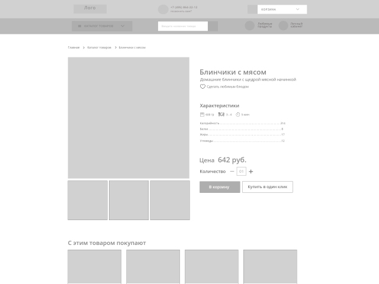This screenshot has width=379, height=284.
Task: Click the Калорийность row value
Action: coord(283,123)
